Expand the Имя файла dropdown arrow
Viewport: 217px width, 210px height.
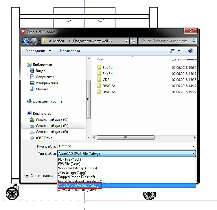click(193, 146)
